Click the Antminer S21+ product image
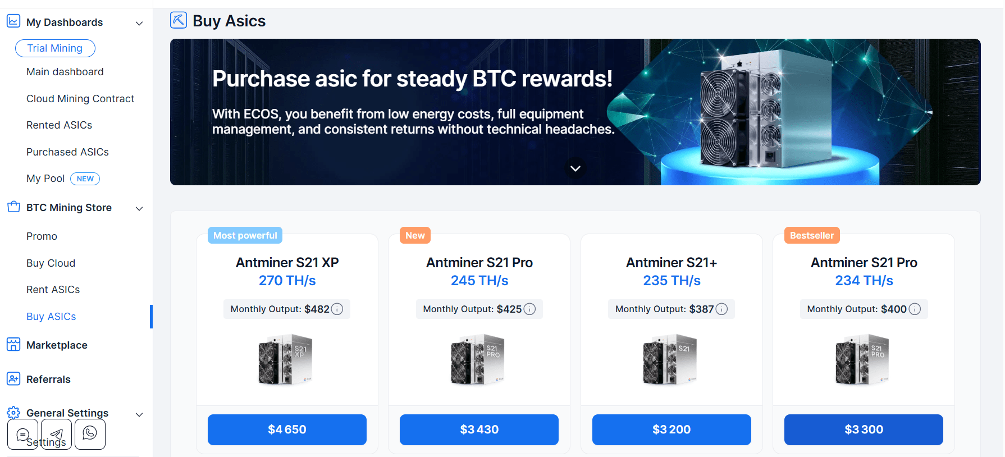Viewport: 1005px width, 457px height. [x=671, y=359]
